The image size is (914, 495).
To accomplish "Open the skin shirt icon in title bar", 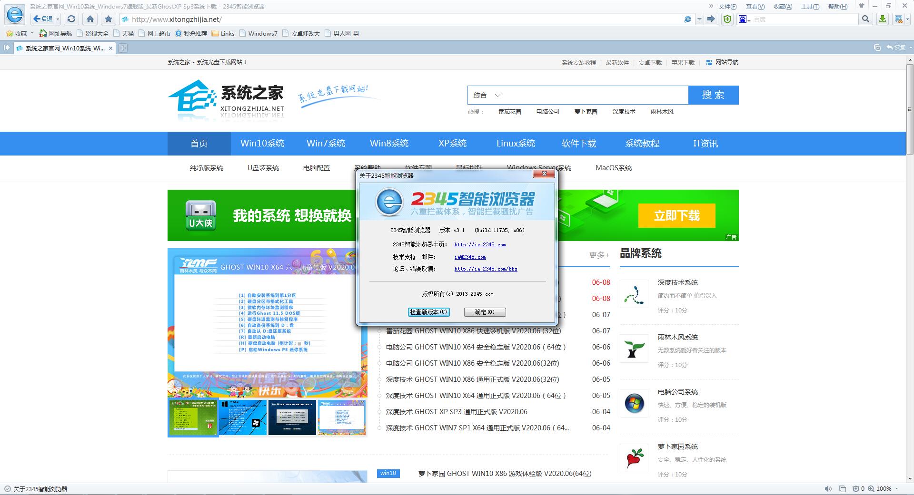I will [x=862, y=6].
